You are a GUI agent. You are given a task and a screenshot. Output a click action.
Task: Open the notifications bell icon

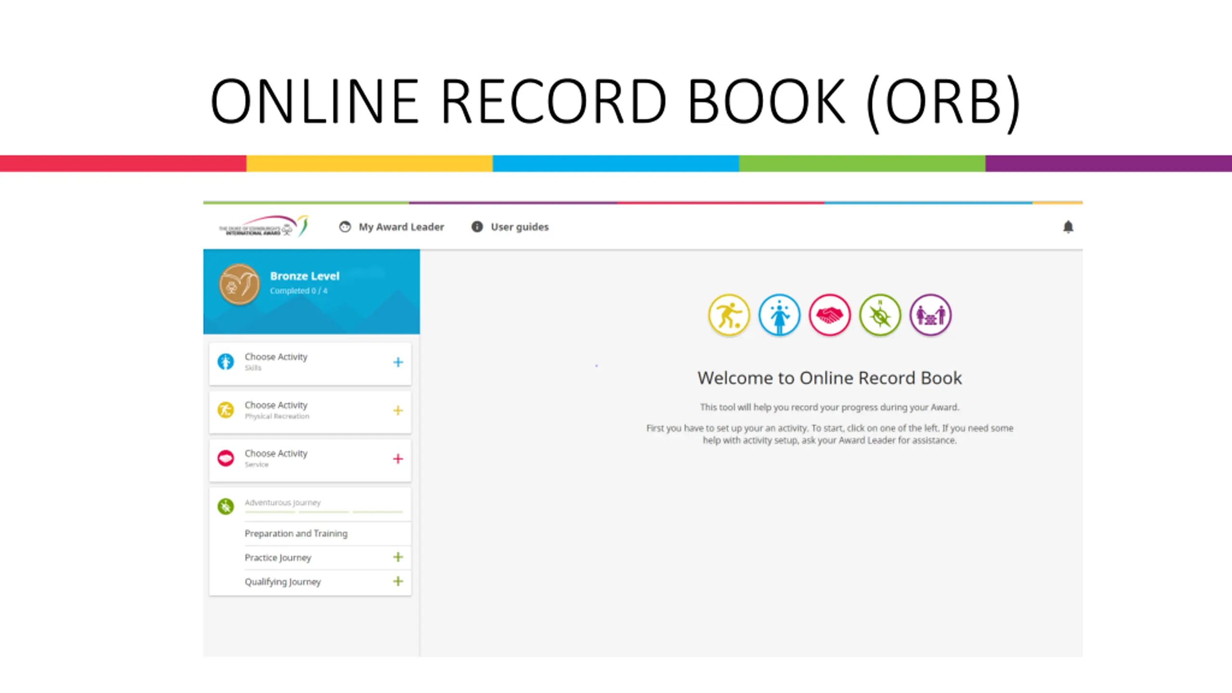[1068, 227]
